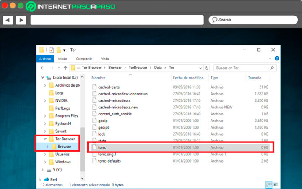
Task: Sort by the Tipo column header
Action: pyautogui.click(x=214, y=78)
